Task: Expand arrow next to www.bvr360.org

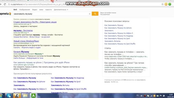Action: point(28,33)
